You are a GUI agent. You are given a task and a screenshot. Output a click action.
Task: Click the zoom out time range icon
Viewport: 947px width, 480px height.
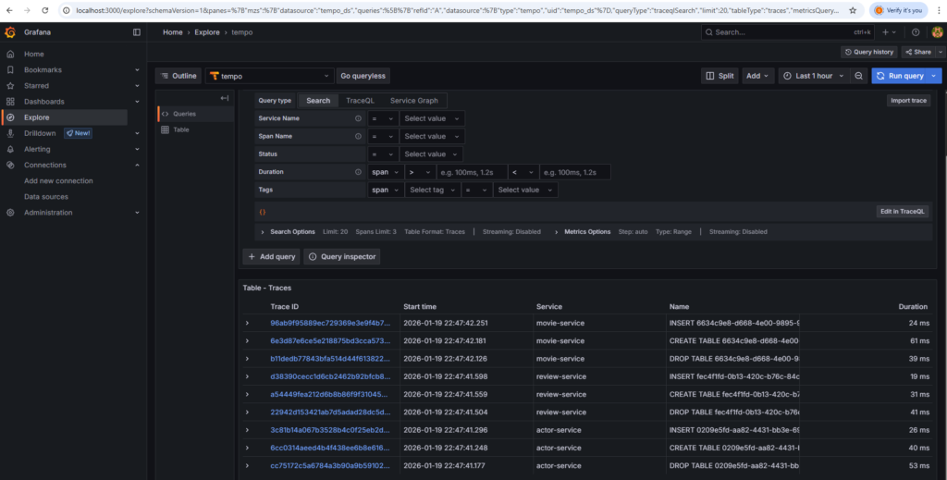click(858, 76)
